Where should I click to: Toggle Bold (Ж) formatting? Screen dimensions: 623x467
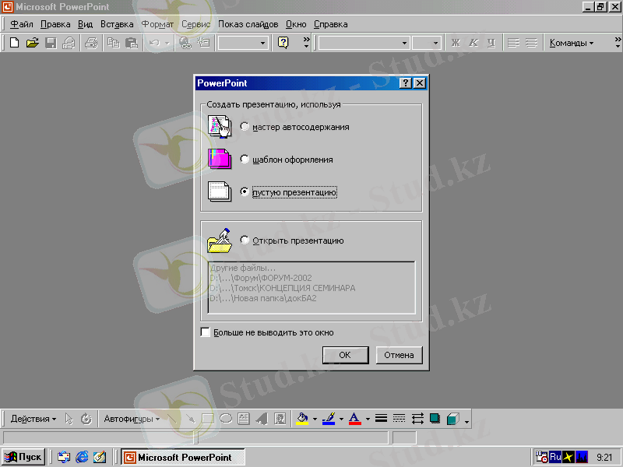click(x=456, y=43)
